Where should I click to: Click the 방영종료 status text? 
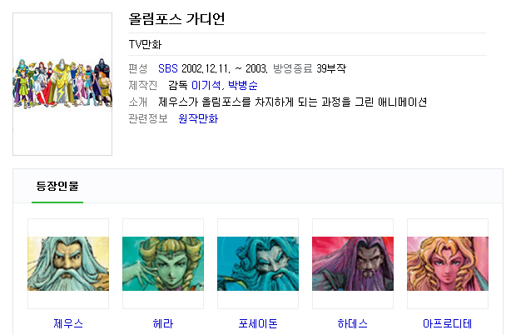pyautogui.click(x=293, y=68)
